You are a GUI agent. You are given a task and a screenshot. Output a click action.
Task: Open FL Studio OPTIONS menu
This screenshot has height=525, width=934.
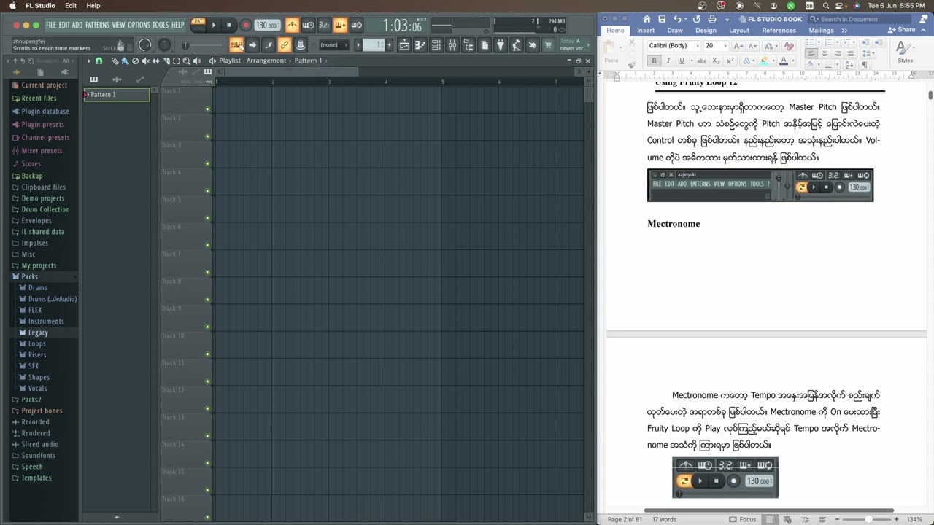coord(139,25)
